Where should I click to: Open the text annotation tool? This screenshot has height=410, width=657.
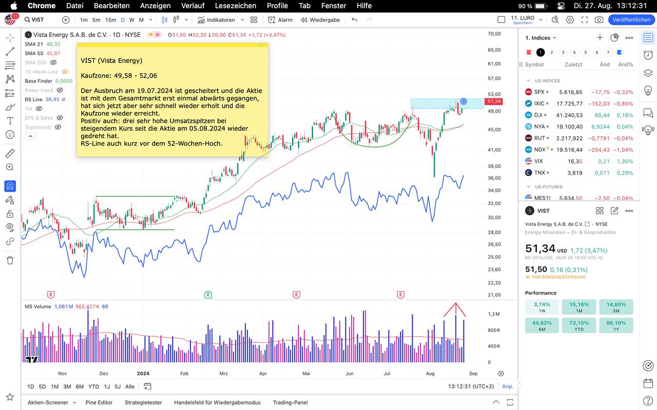[10, 121]
